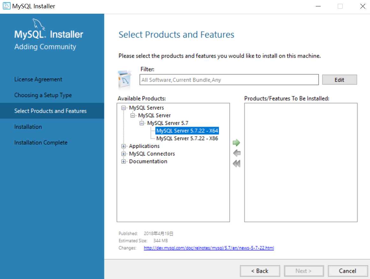Image resolution: width=370 pixels, height=279 pixels.
Task: Click the green add-product arrow
Action: (x=236, y=143)
